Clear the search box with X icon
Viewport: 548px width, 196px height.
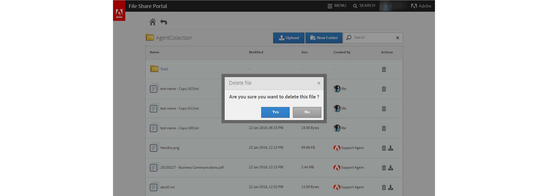click(398, 38)
